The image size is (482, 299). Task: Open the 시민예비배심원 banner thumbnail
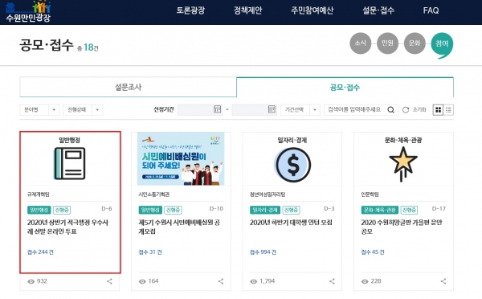(x=181, y=158)
